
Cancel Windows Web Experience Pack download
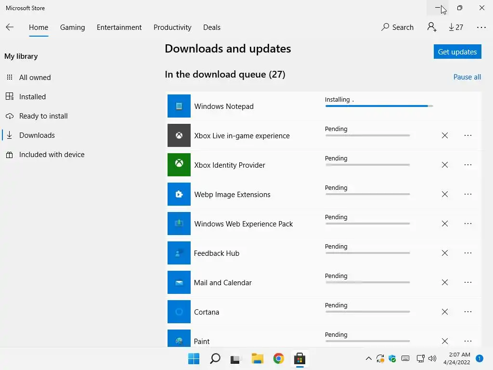pos(444,224)
